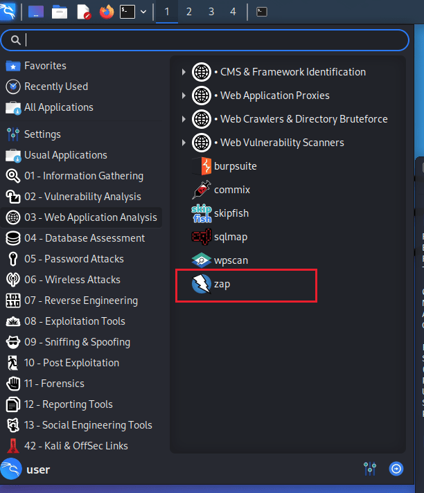Select 05 - Password Attacks category
Screen dimensions: 424x493
tap(73, 259)
